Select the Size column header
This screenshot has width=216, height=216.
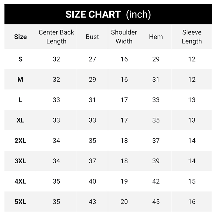tap(21, 37)
